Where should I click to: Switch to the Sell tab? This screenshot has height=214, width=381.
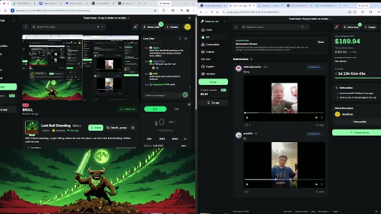point(176,109)
